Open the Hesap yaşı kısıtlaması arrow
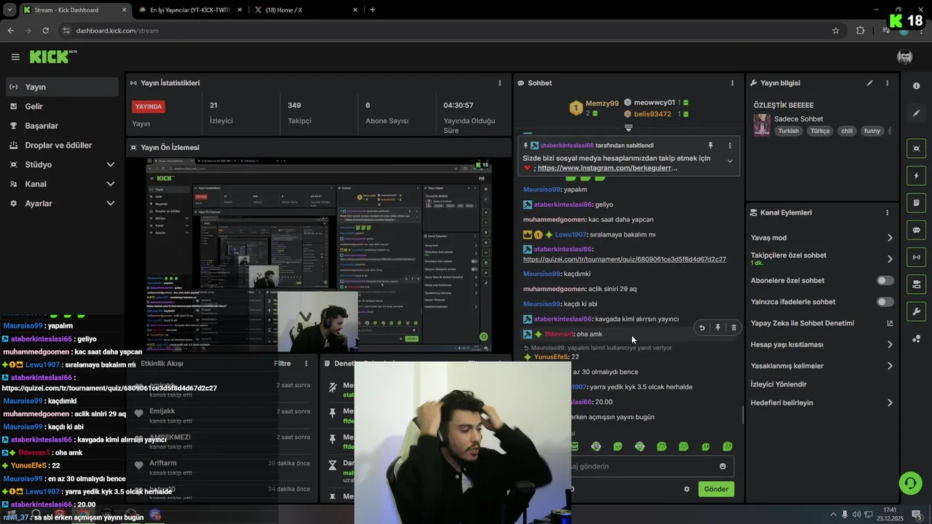Image resolution: width=932 pixels, height=524 pixels. (890, 344)
